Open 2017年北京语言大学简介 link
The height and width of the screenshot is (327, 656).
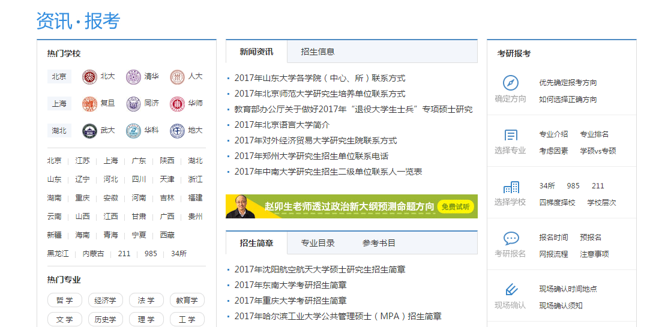pos(282,125)
